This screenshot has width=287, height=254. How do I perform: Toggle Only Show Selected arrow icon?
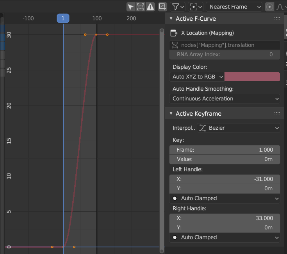pyautogui.click(x=131, y=7)
